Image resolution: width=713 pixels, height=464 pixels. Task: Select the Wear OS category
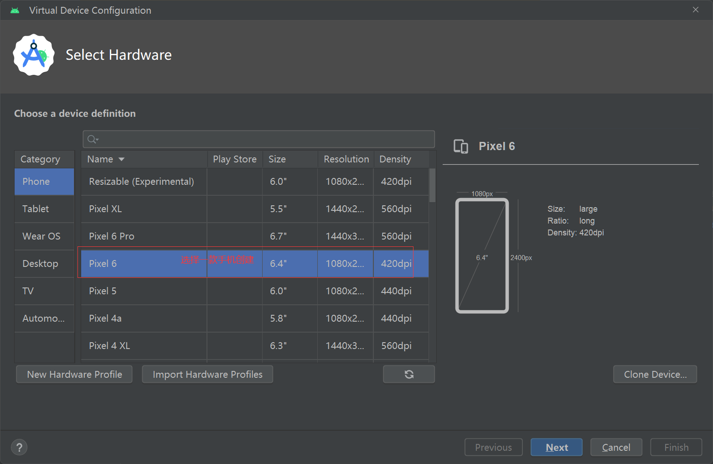[44, 236]
